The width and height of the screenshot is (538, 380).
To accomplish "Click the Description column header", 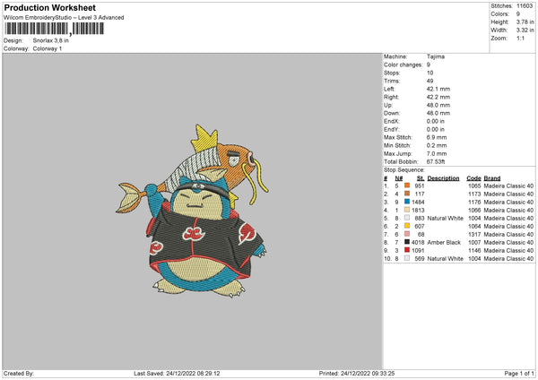I will (x=443, y=178).
